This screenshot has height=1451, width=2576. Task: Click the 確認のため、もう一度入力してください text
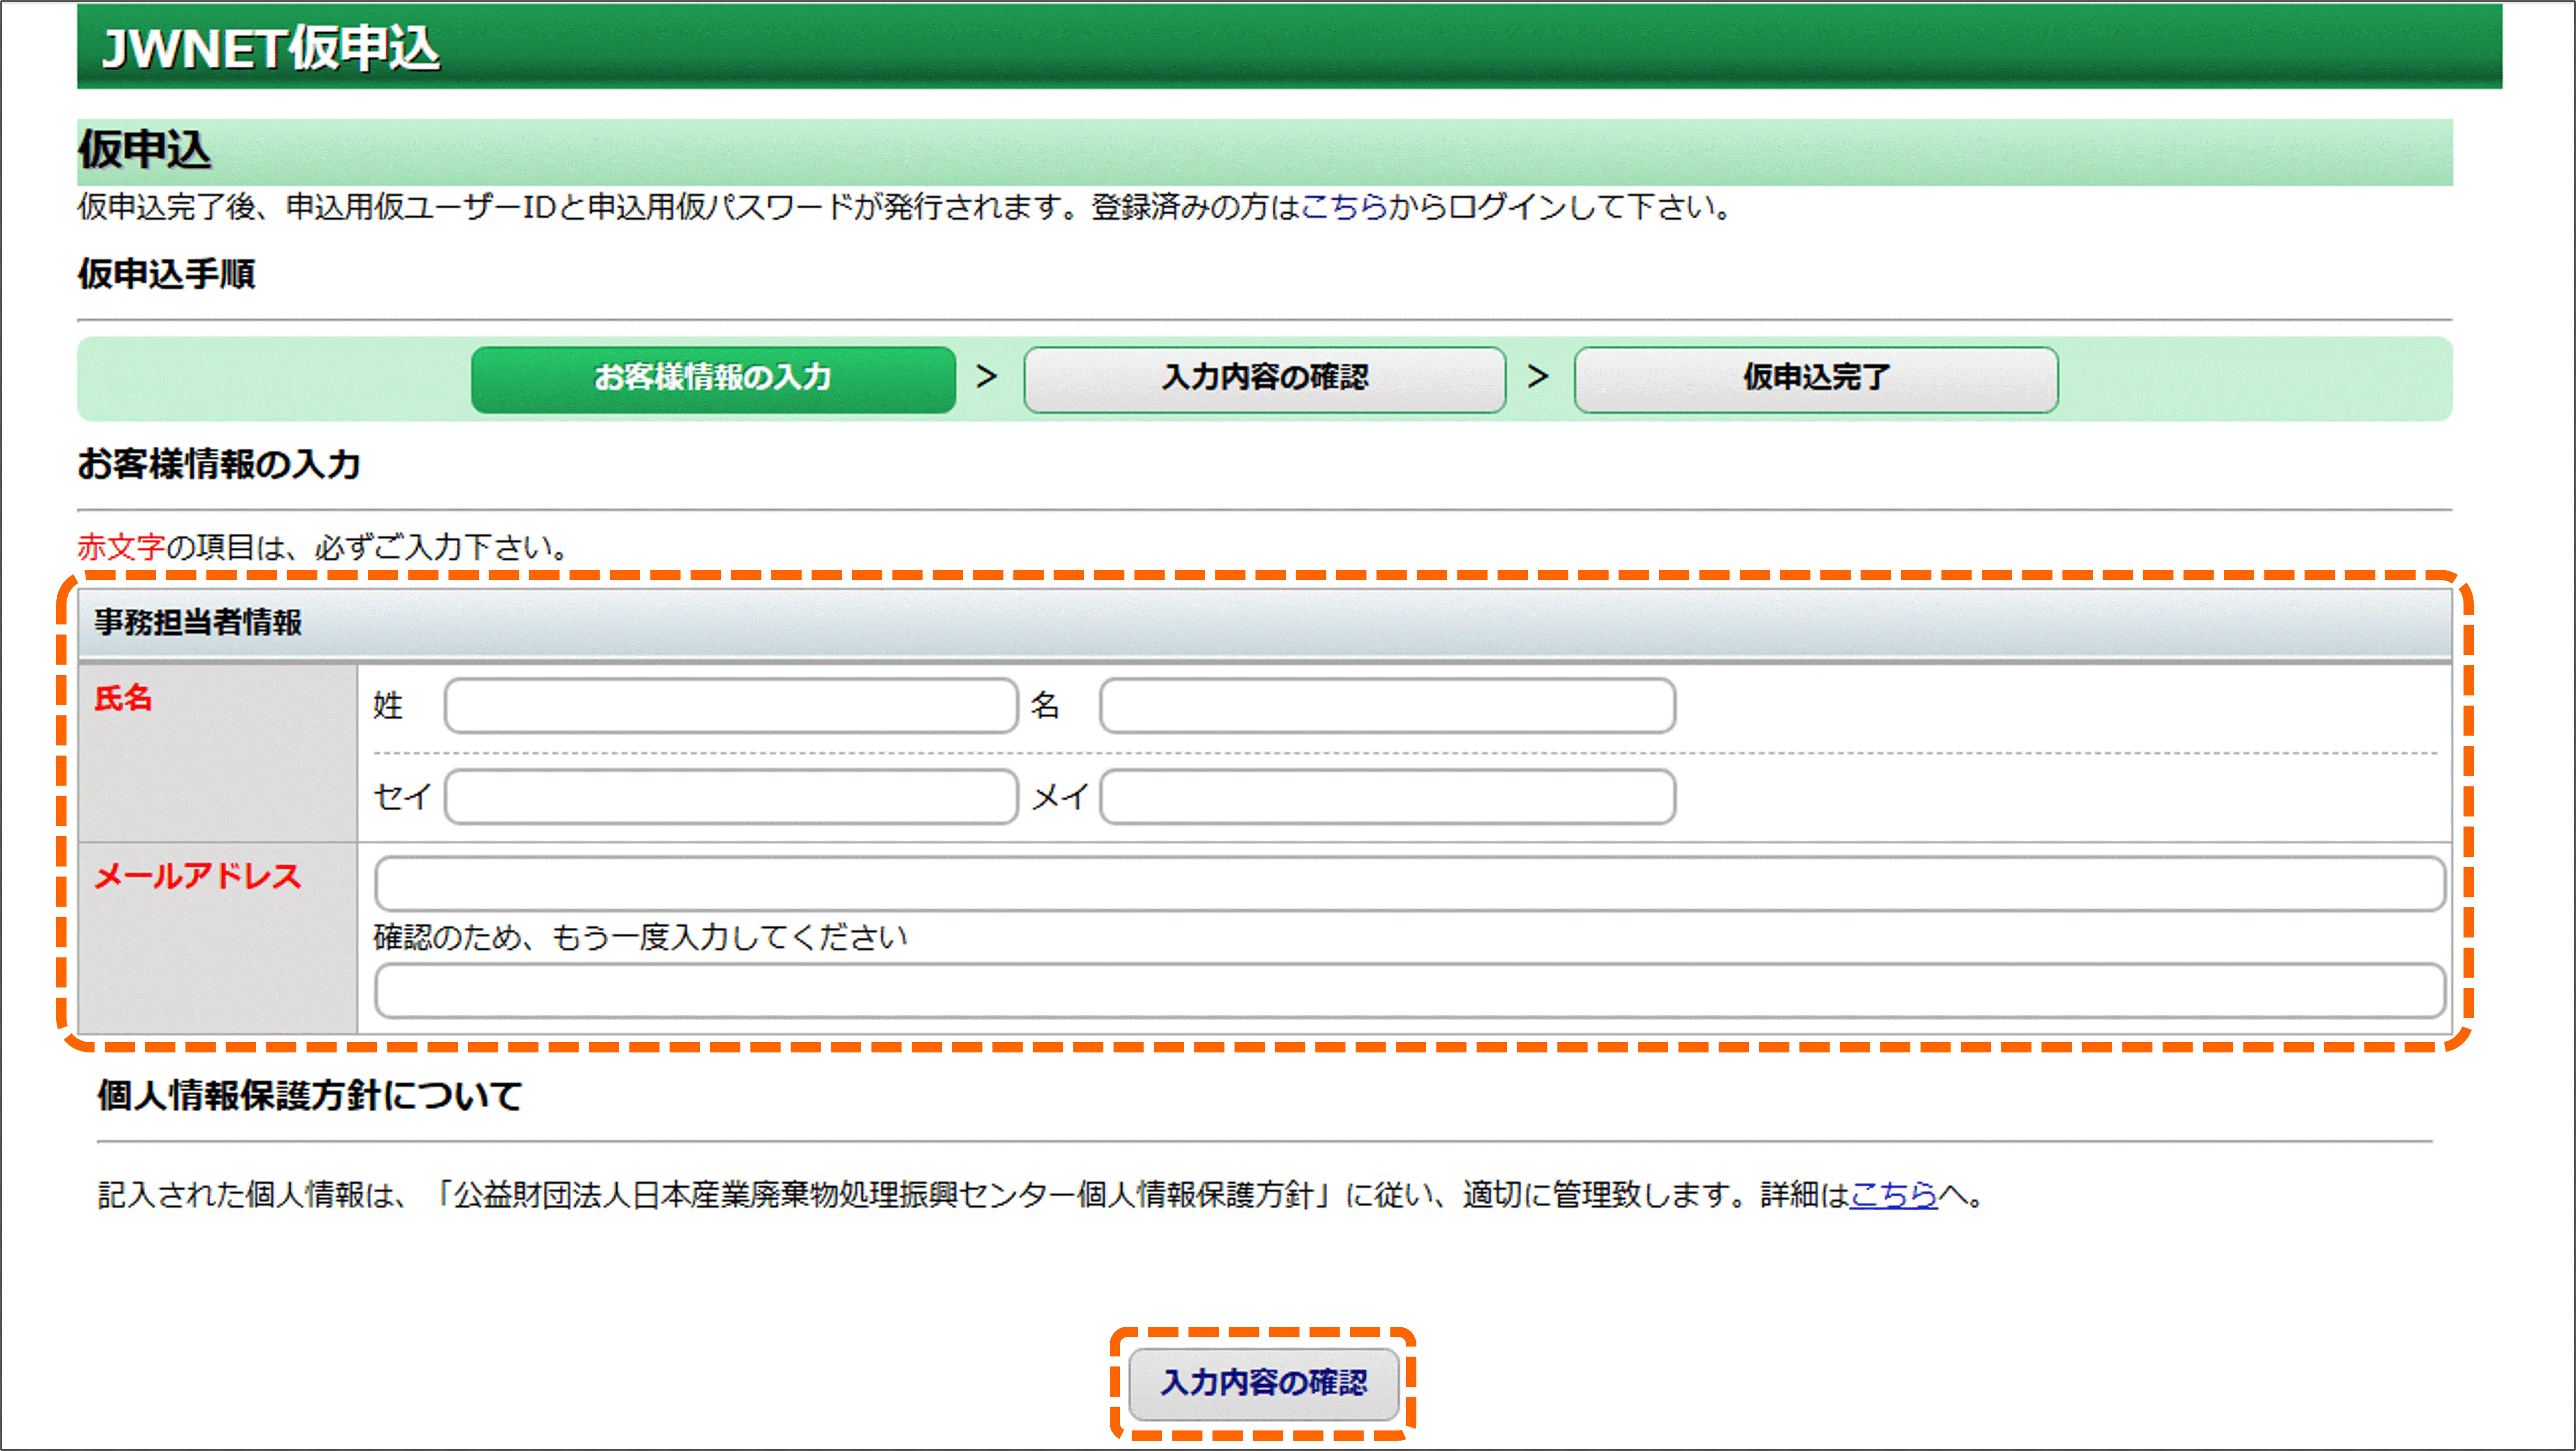click(640, 937)
